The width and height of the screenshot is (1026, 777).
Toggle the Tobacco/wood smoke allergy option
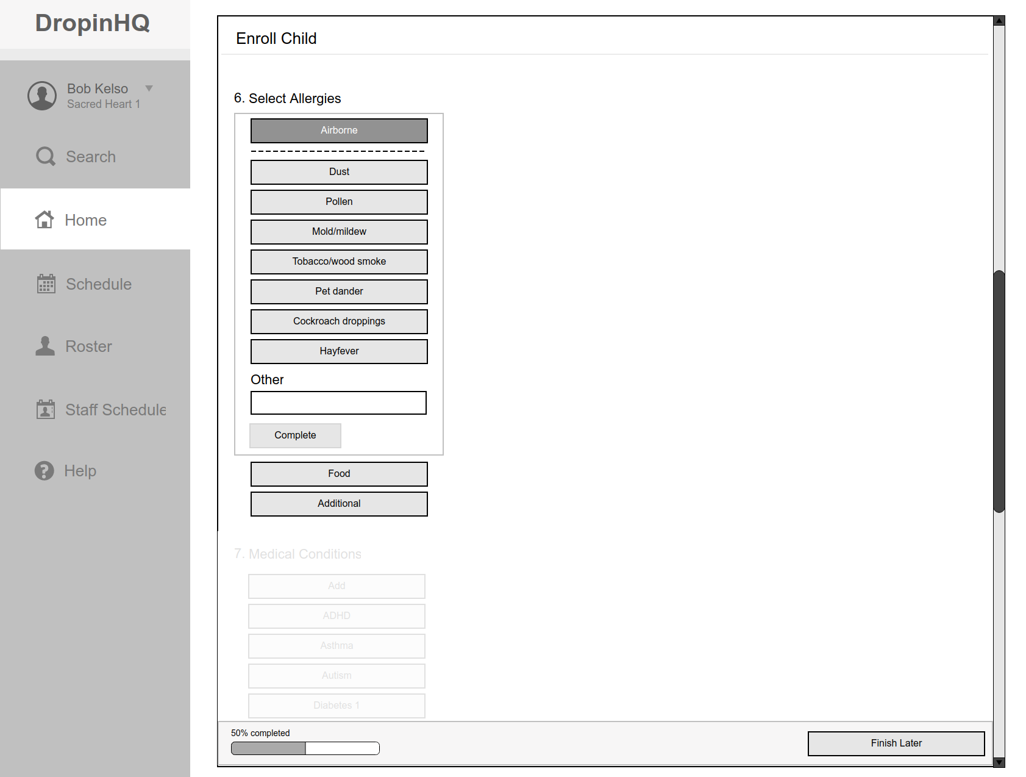[339, 262]
